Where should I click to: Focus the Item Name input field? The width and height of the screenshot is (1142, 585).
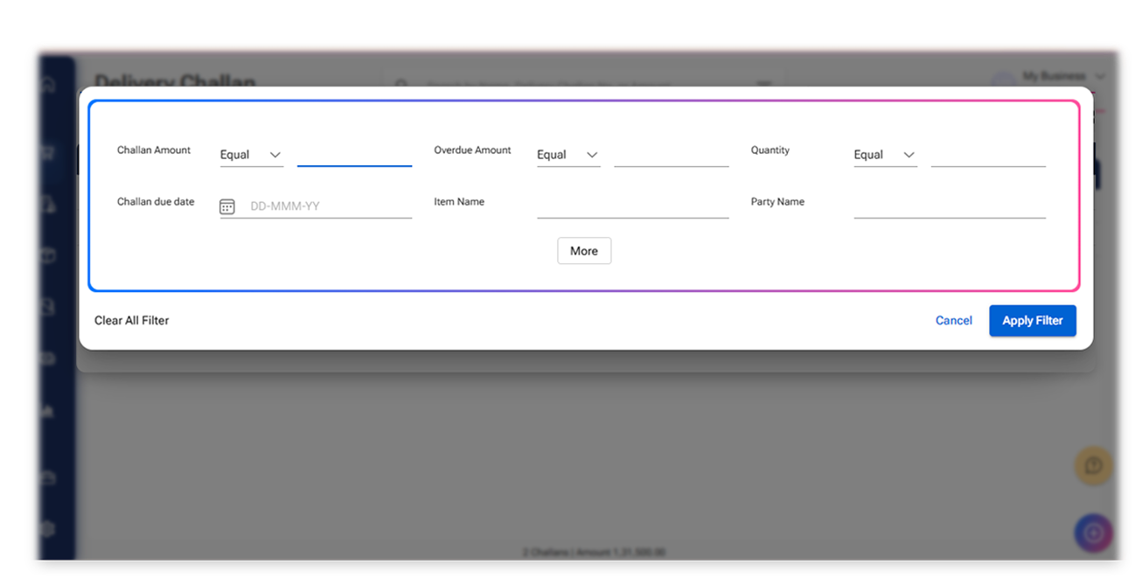633,207
